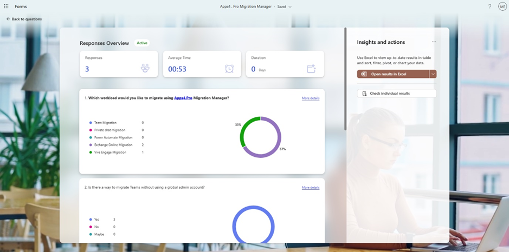Click the Yes option in question 2
The image size is (509, 252).
pyautogui.click(x=96, y=220)
